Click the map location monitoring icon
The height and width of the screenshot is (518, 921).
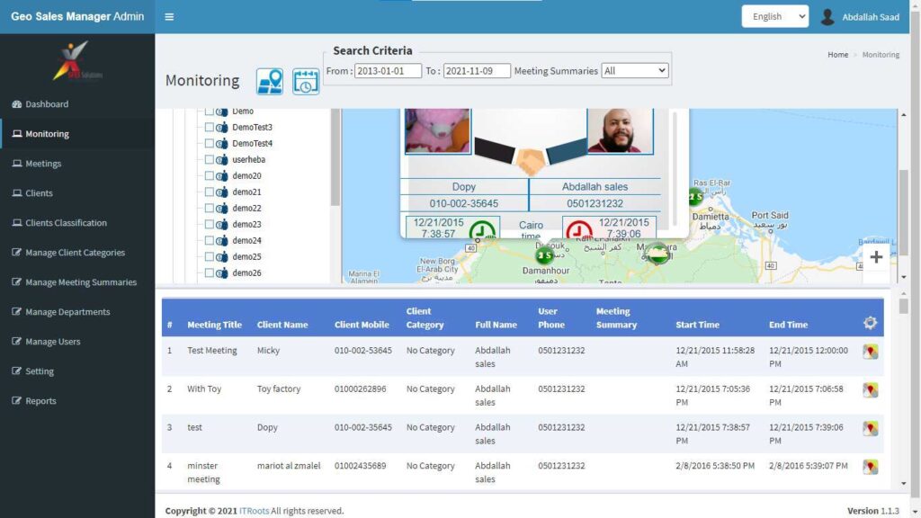coord(269,81)
